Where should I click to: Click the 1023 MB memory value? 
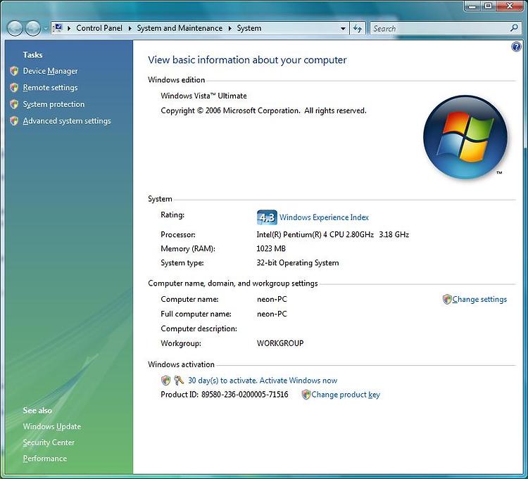click(271, 248)
